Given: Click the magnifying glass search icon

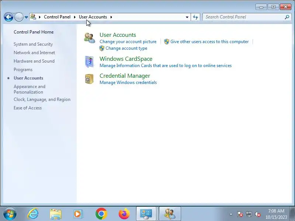Looking at the screenshot, I should click(287, 17).
